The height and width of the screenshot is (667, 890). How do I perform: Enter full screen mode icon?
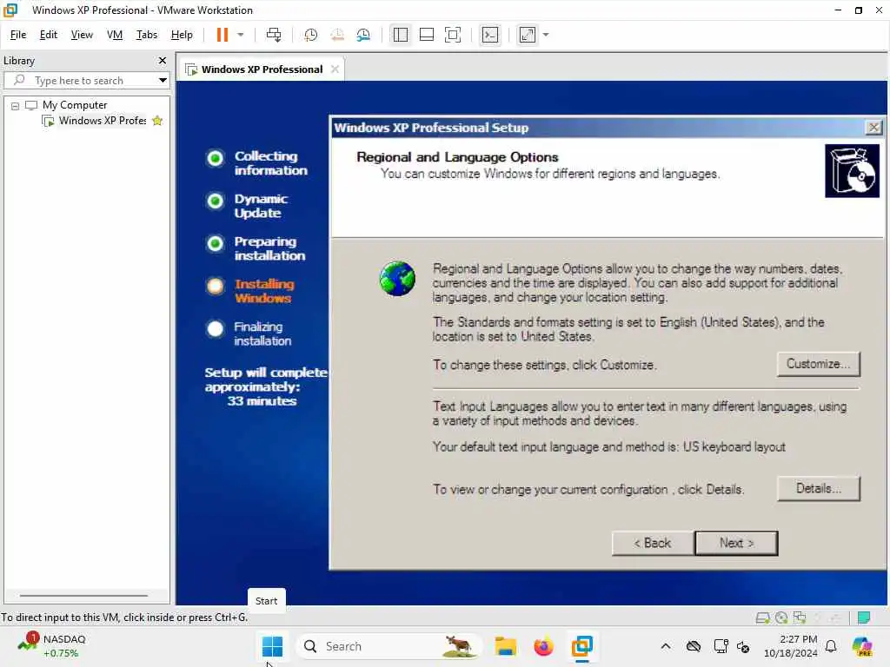tap(452, 35)
